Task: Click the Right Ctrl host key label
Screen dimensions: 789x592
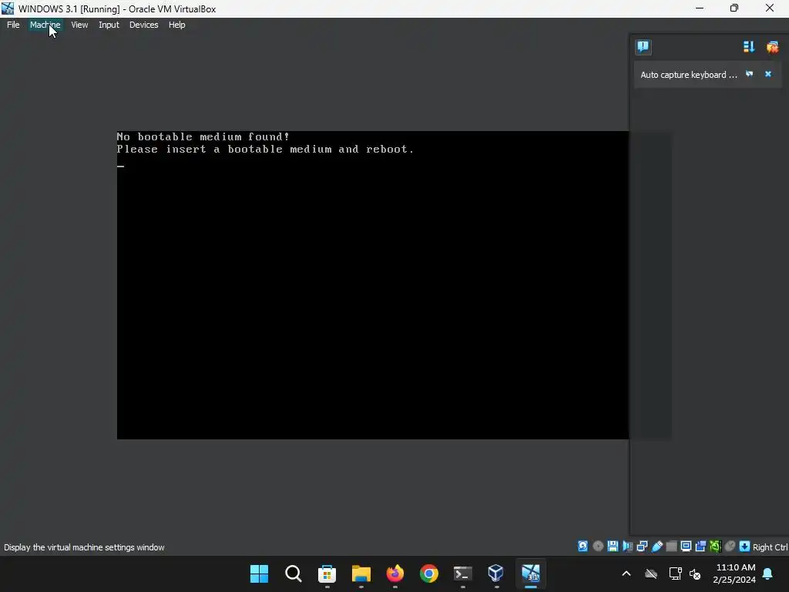Action: coord(770,547)
